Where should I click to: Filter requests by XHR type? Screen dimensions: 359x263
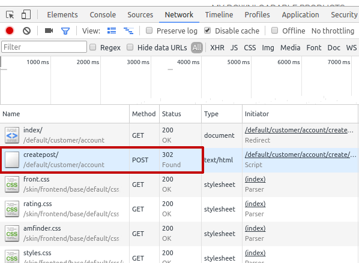click(x=217, y=47)
